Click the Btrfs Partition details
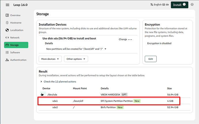The width and height of the screenshot is (199, 124). click(x=108, y=107)
